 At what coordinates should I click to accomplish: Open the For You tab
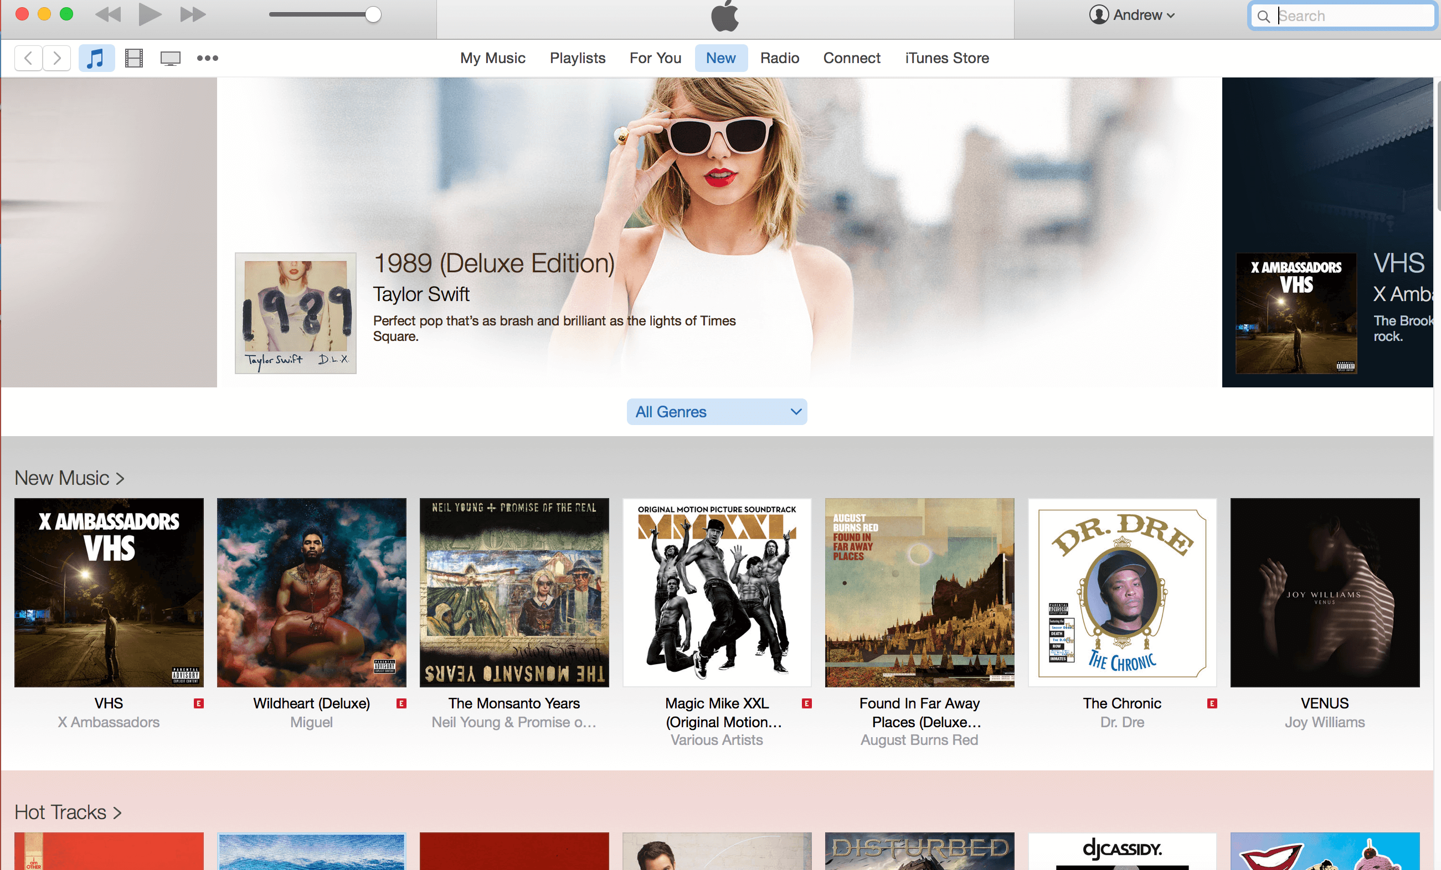pyautogui.click(x=655, y=58)
